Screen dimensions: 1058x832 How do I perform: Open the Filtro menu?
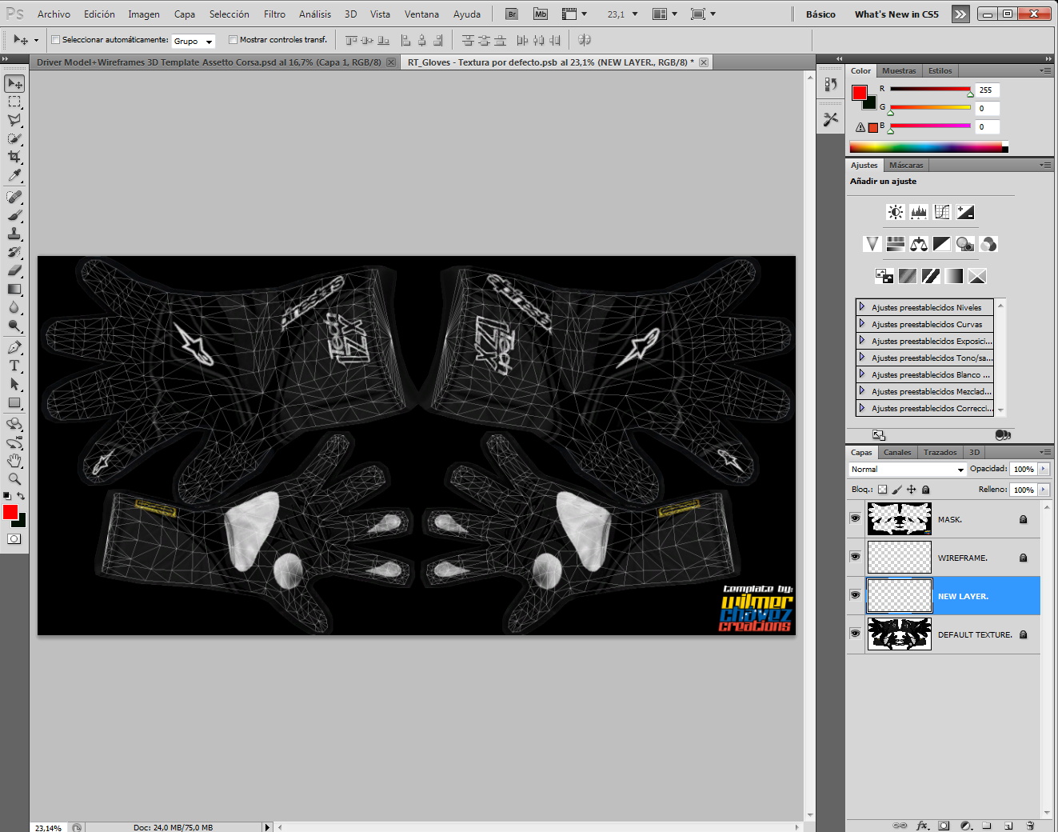pos(274,14)
